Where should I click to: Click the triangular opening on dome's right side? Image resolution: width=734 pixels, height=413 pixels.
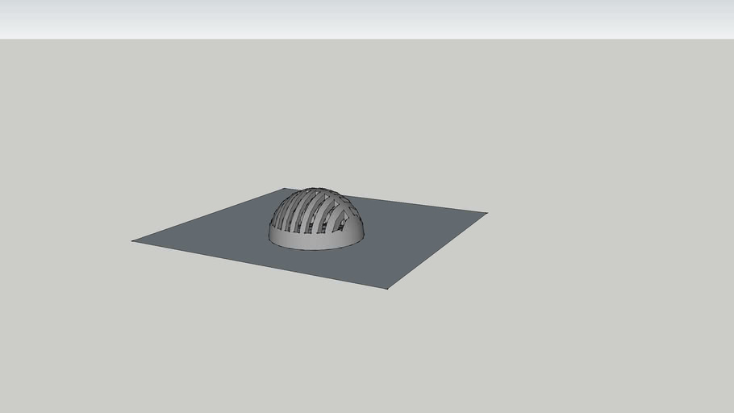[344, 217]
